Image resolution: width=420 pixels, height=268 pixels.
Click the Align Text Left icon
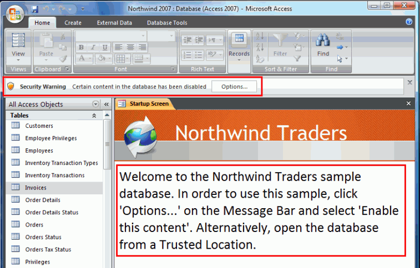coord(118,47)
